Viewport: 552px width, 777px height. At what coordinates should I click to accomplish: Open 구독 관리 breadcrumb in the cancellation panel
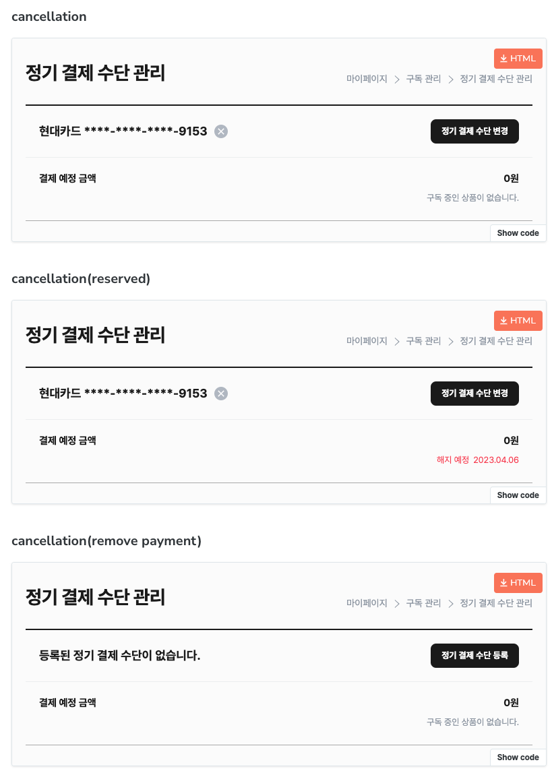coord(423,79)
